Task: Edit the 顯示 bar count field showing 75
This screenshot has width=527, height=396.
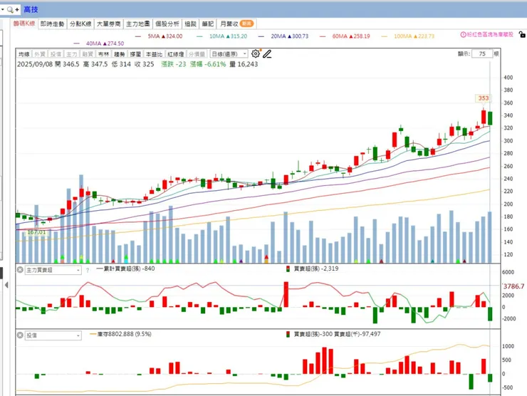Action: pos(482,54)
